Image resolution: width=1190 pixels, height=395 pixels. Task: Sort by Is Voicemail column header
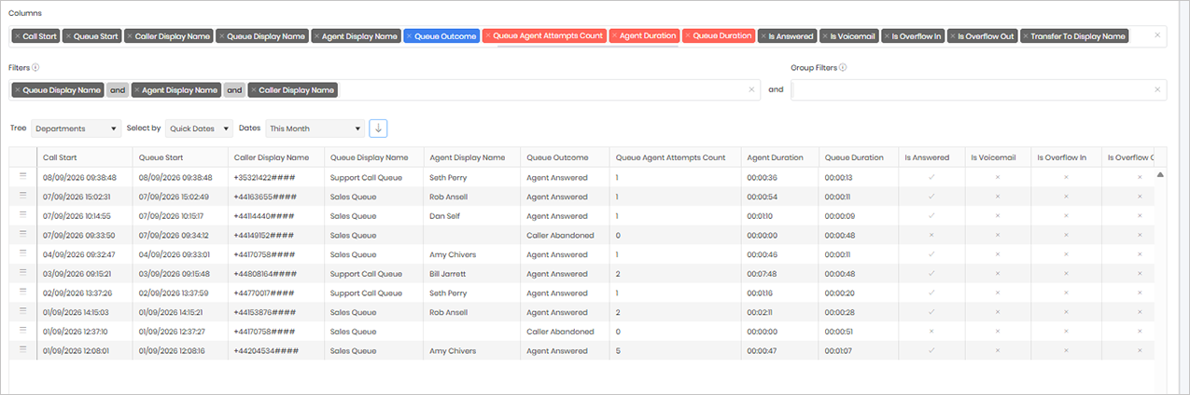pyautogui.click(x=993, y=157)
